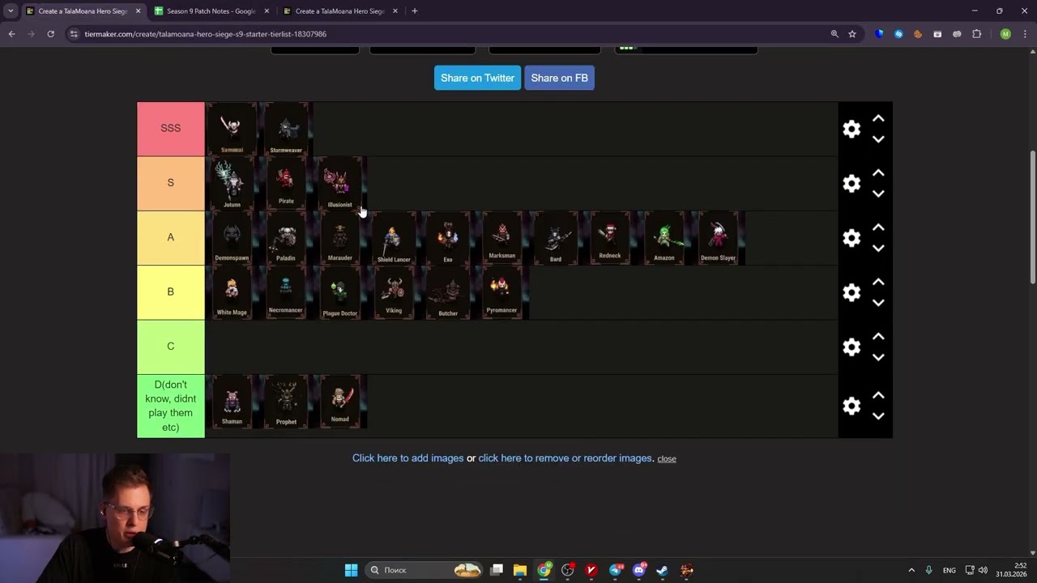Select the light-orange A tier label

tap(171, 238)
